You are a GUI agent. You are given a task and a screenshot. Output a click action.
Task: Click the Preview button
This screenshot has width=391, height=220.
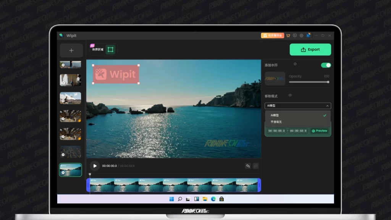coord(320,131)
